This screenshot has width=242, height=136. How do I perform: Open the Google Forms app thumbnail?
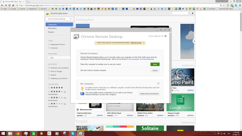[x=180, y=102]
